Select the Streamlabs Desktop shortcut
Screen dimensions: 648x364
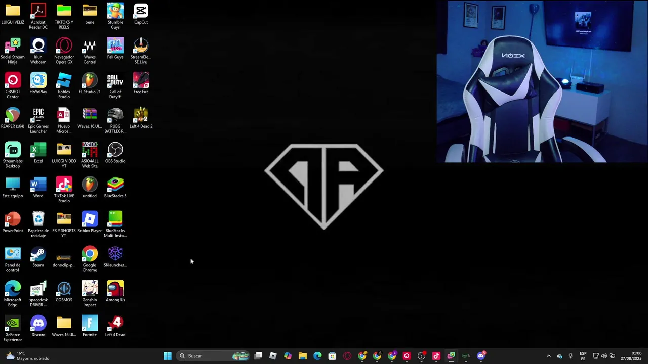pos(13,156)
